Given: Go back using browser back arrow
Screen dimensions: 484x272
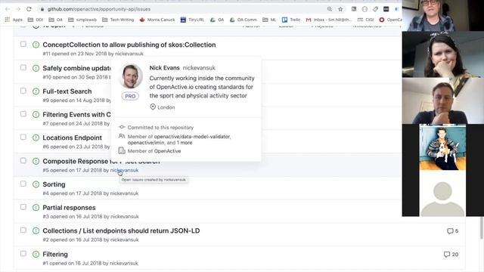Looking at the screenshot, I should (x=8, y=9).
